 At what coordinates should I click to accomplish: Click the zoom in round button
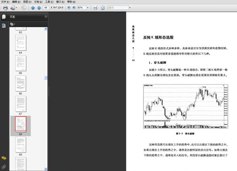[x=74, y=8]
